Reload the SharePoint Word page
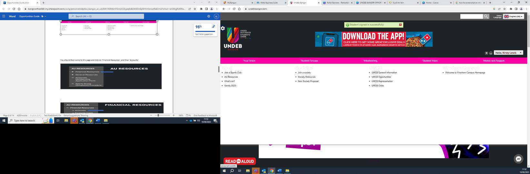Image resolution: width=530 pixels, height=174 pixels. point(14,9)
